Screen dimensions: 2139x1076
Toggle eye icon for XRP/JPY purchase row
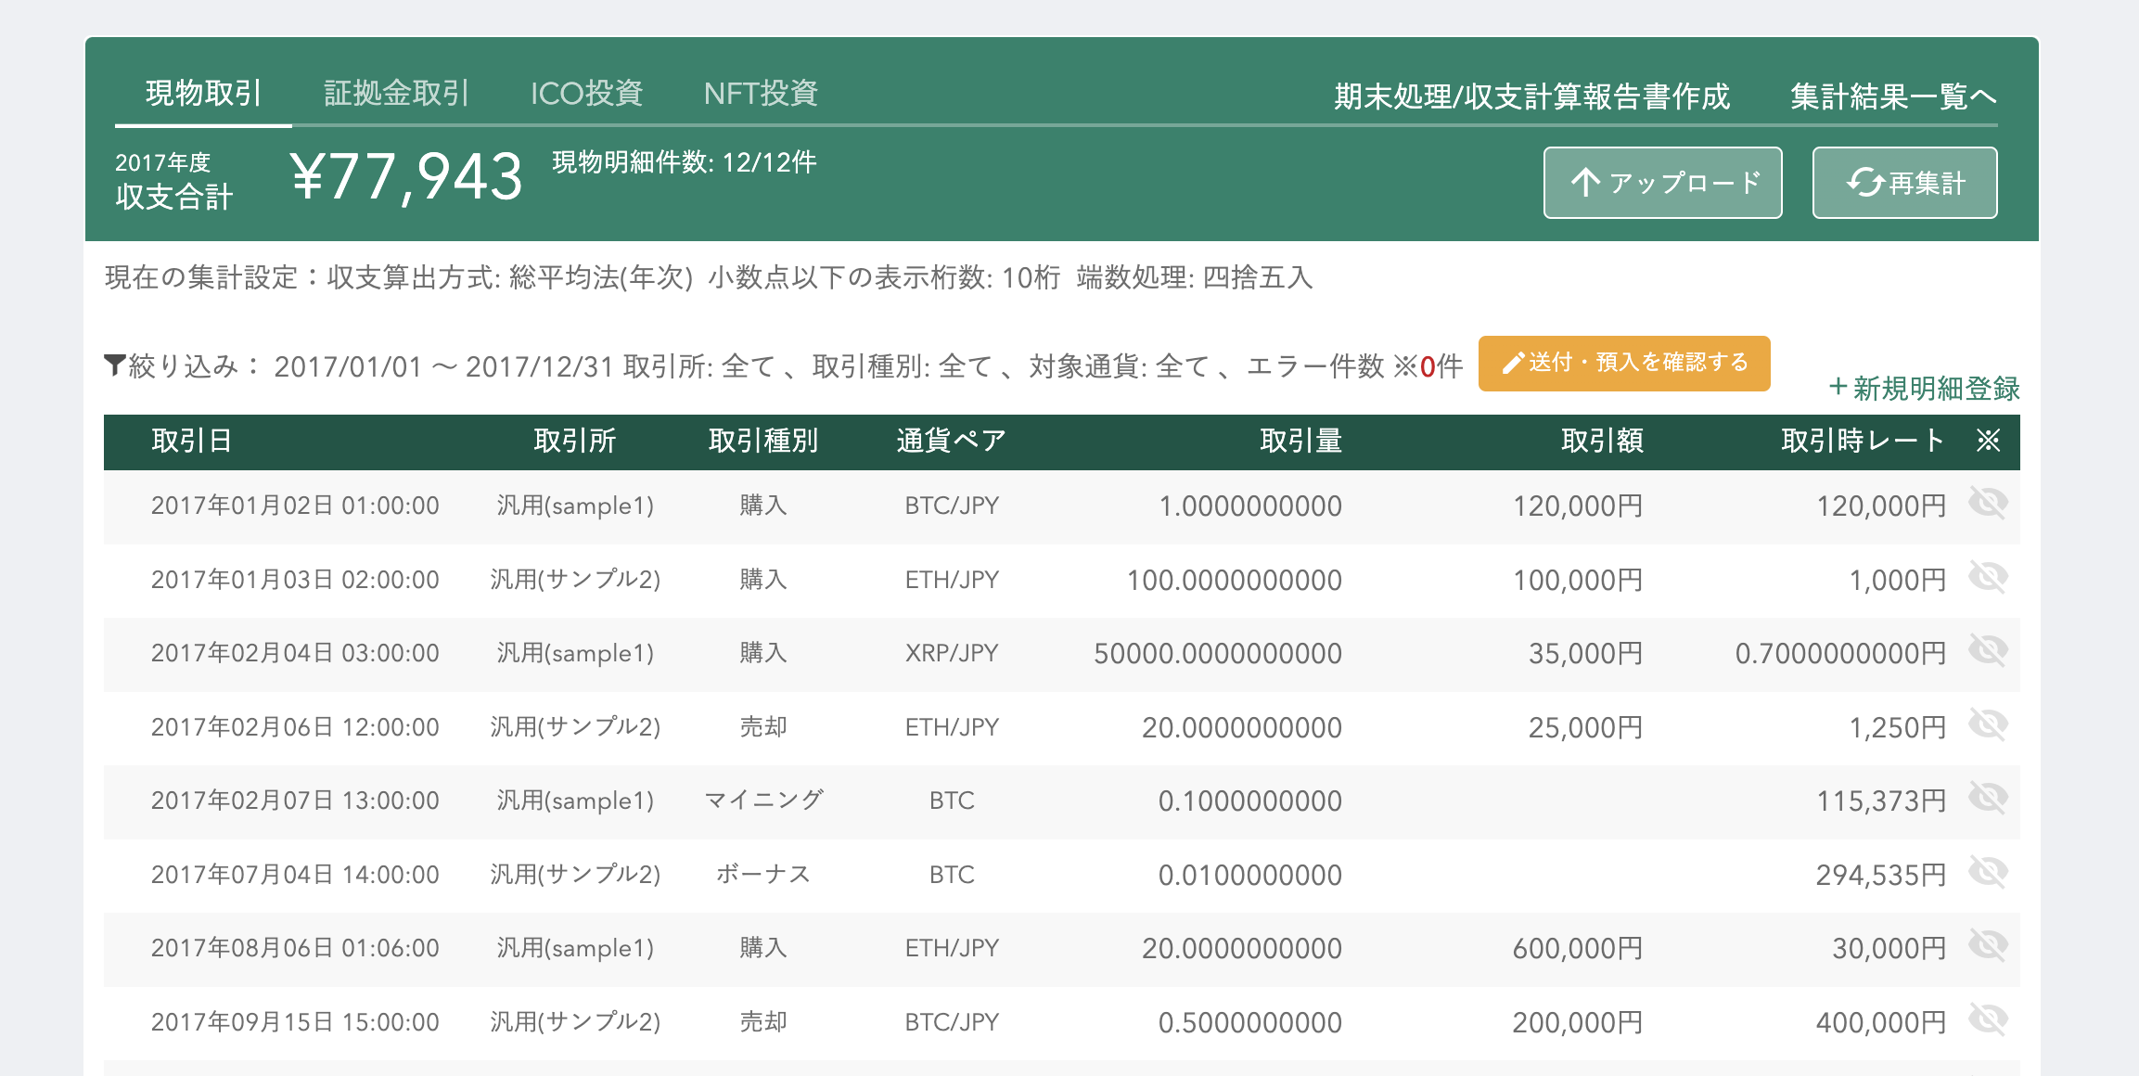(x=1988, y=651)
